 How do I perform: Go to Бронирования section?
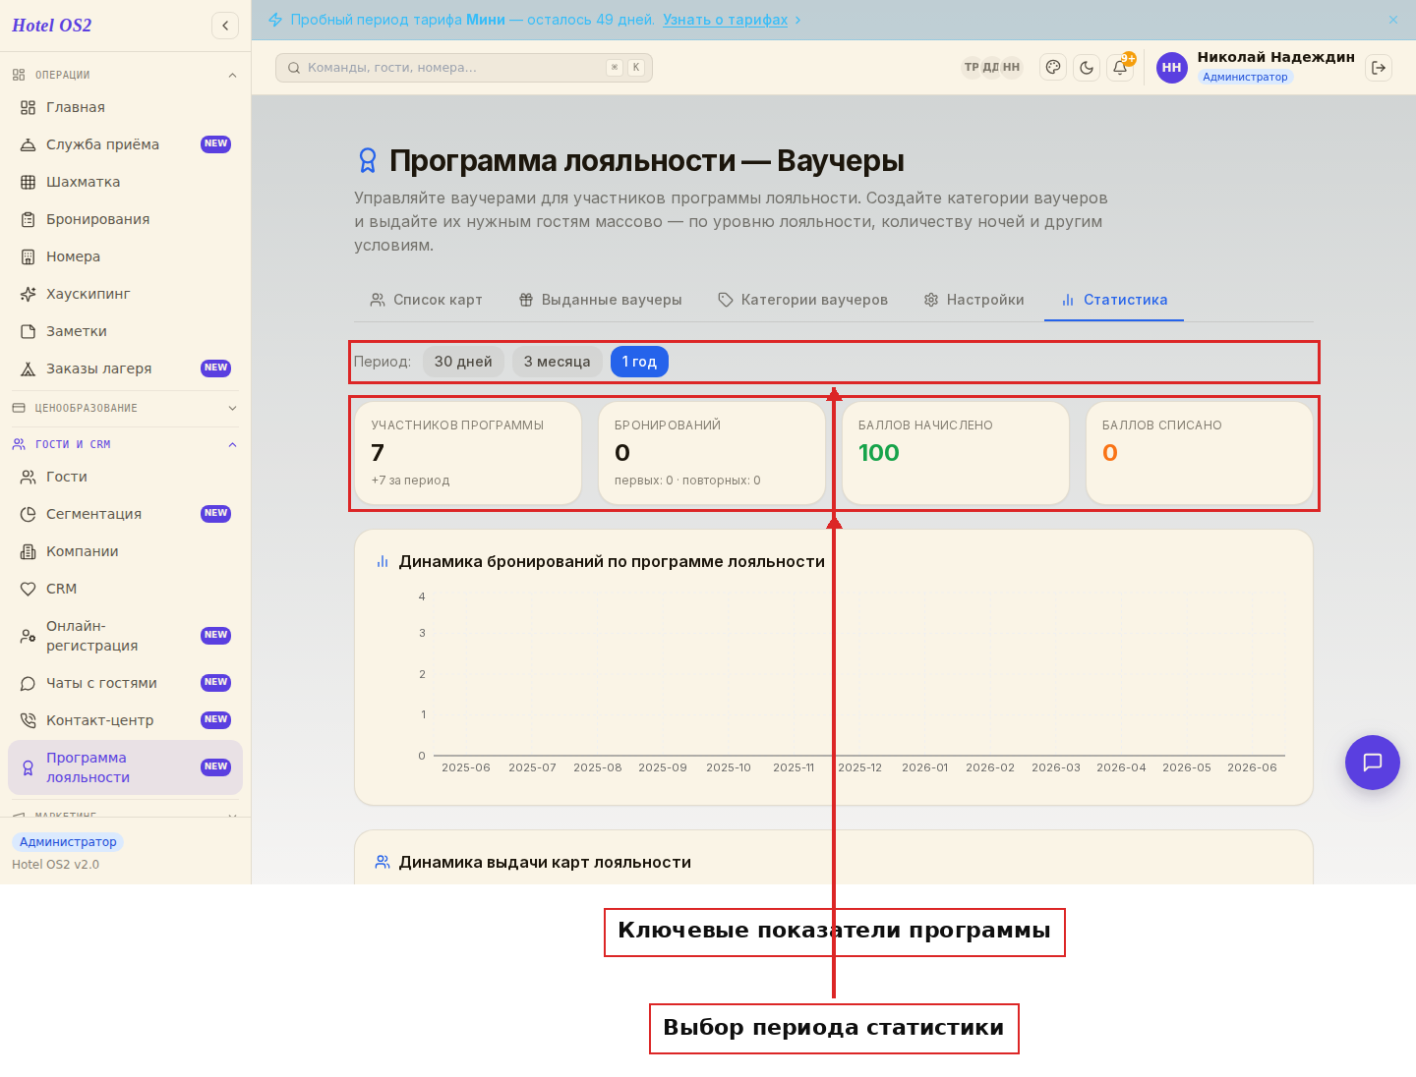coord(125,219)
